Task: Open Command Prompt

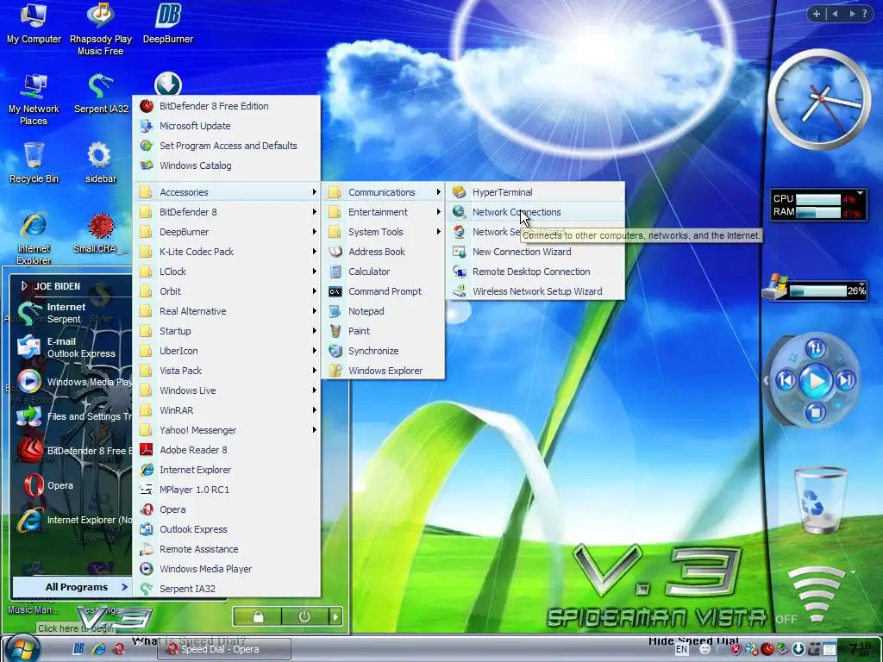Action: pos(383,291)
